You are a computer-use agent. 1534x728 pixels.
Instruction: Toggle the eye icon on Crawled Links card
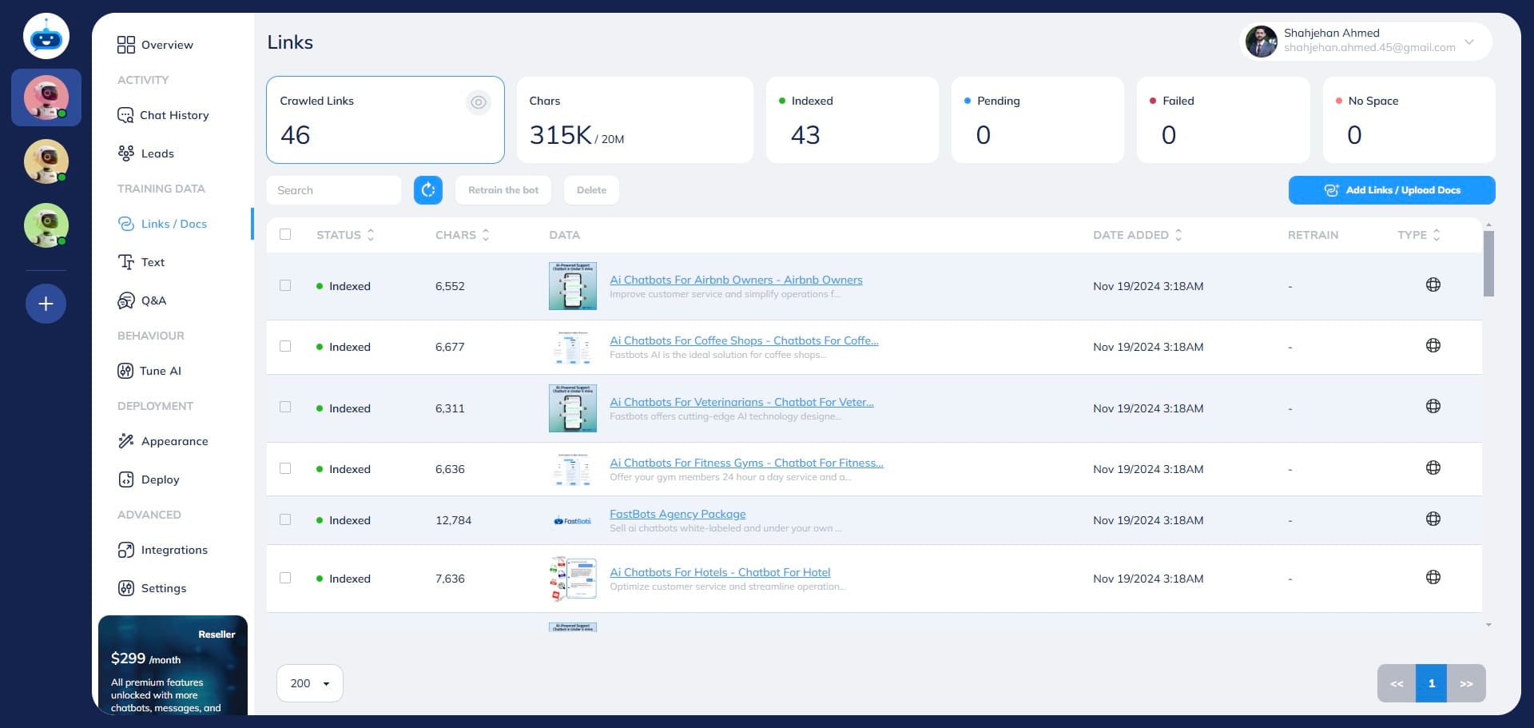coord(478,102)
